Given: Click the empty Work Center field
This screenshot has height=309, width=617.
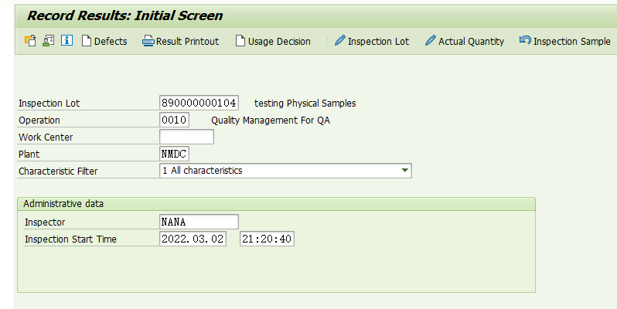Looking at the screenshot, I should click(186, 138).
